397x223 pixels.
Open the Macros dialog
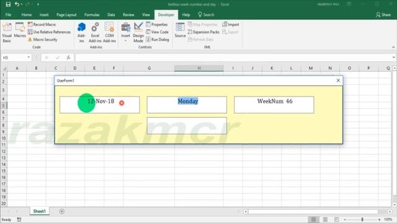pos(20,30)
